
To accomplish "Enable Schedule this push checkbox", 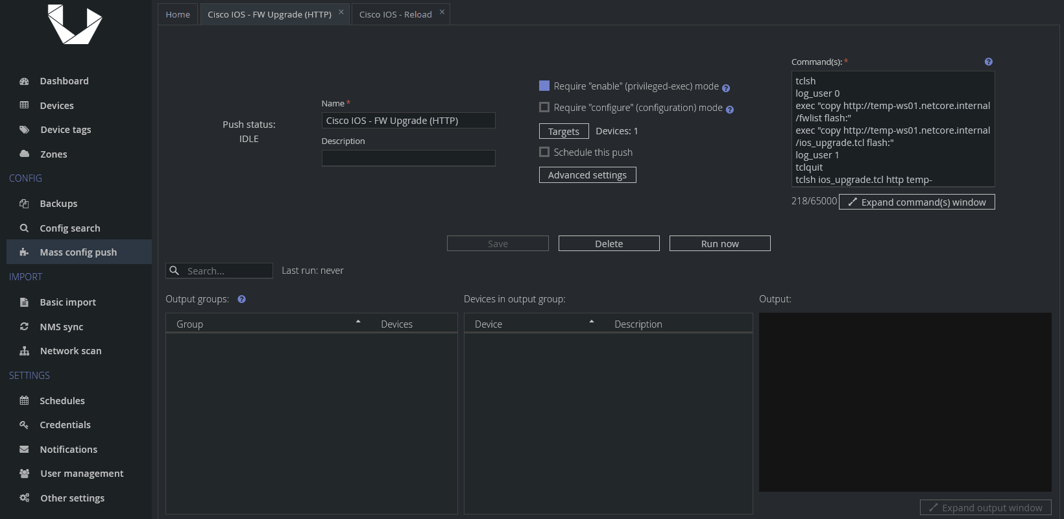I will coord(544,152).
